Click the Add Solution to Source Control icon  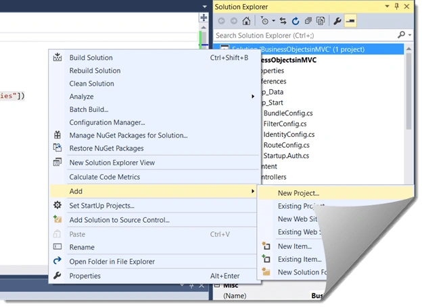coord(57,219)
